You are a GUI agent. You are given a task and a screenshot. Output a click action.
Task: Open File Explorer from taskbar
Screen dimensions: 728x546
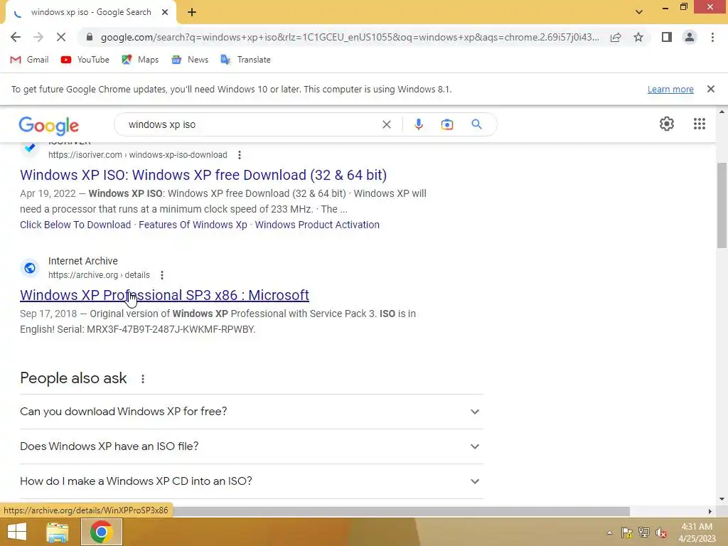click(x=57, y=532)
